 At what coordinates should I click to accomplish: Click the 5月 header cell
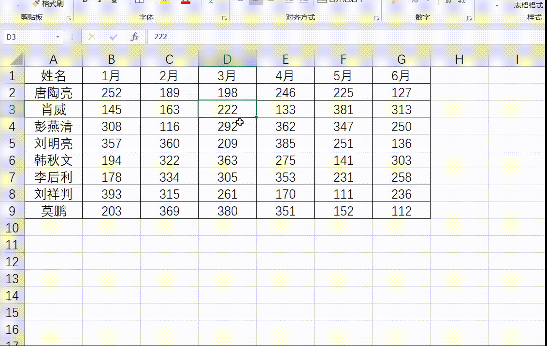343,75
